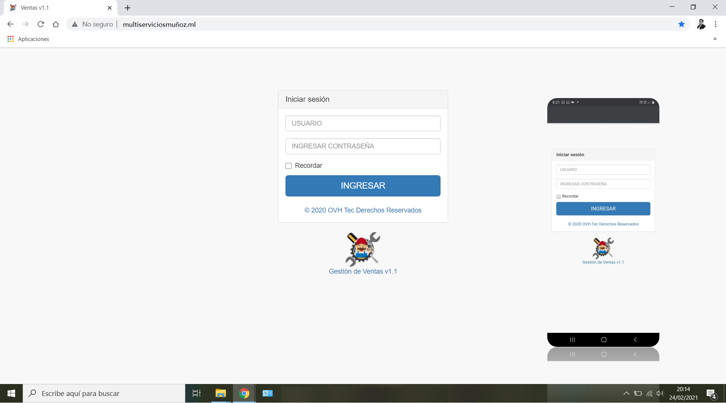Bookmark page with the star icon

681,24
